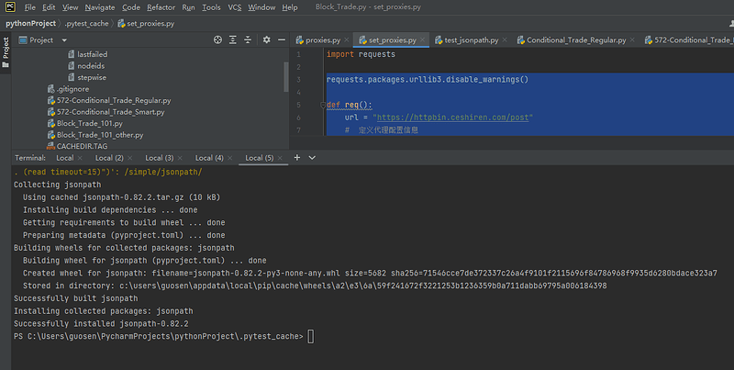Open the View menu
This screenshot has width=734, height=370.
pos(70,7)
